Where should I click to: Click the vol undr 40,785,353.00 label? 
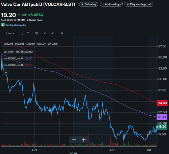(x=18, y=52)
